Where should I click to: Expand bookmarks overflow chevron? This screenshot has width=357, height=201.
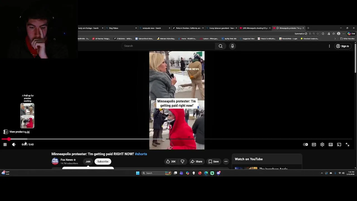pos(335,39)
